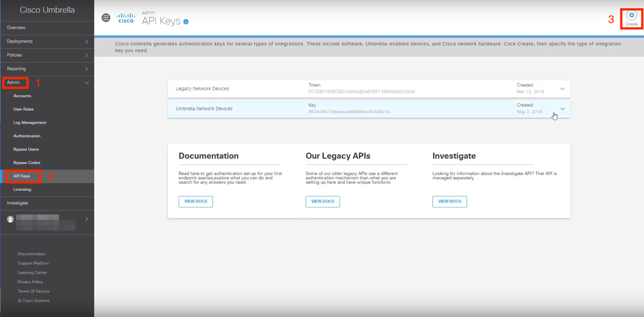Open Deployments section
Viewport: 644px width, 317px height.
click(20, 41)
